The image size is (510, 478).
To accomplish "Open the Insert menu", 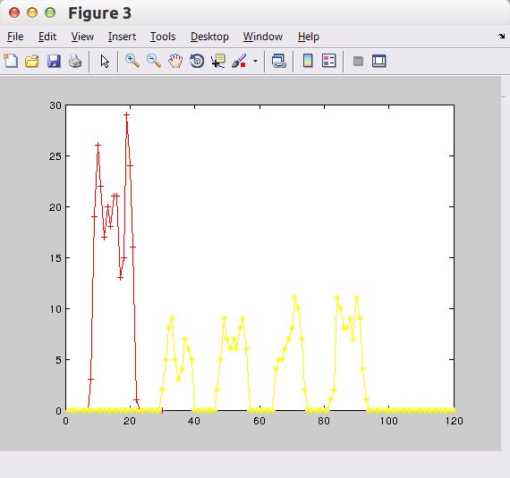I will pyautogui.click(x=122, y=37).
